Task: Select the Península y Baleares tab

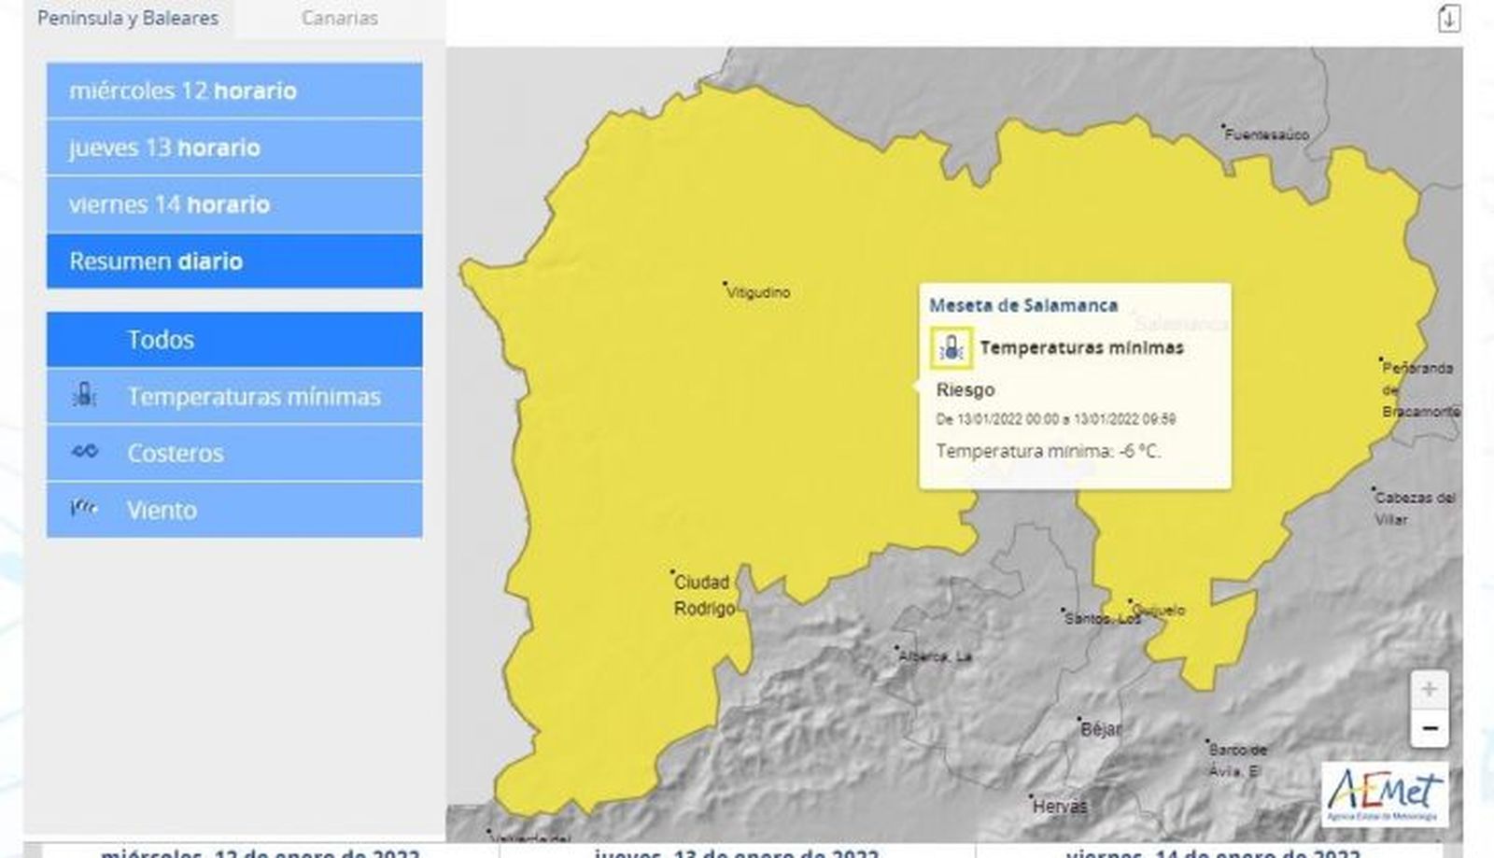Action: tap(128, 18)
